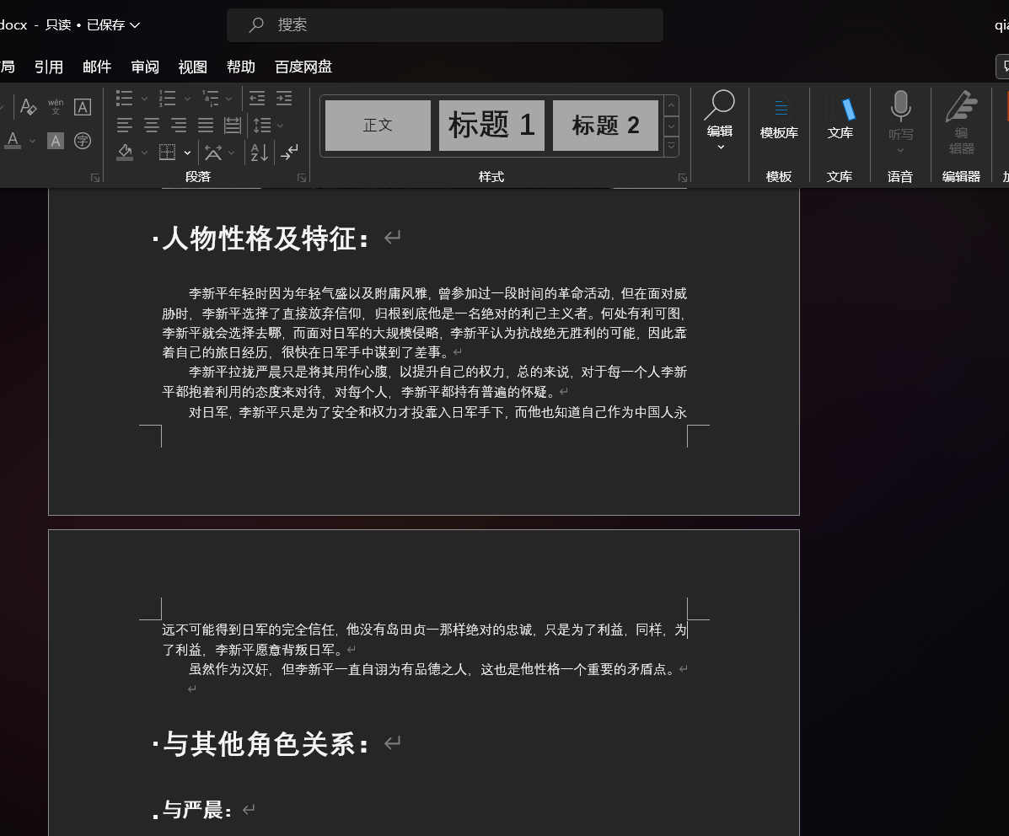
Task: Open line and paragraph spacing options
Action: [x=262, y=125]
